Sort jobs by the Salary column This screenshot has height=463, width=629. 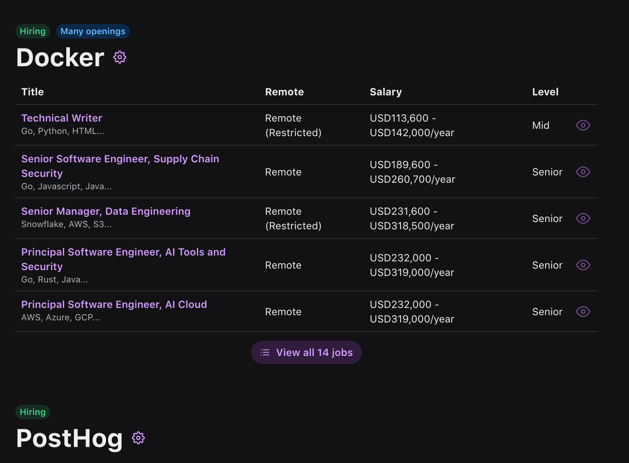[386, 92]
